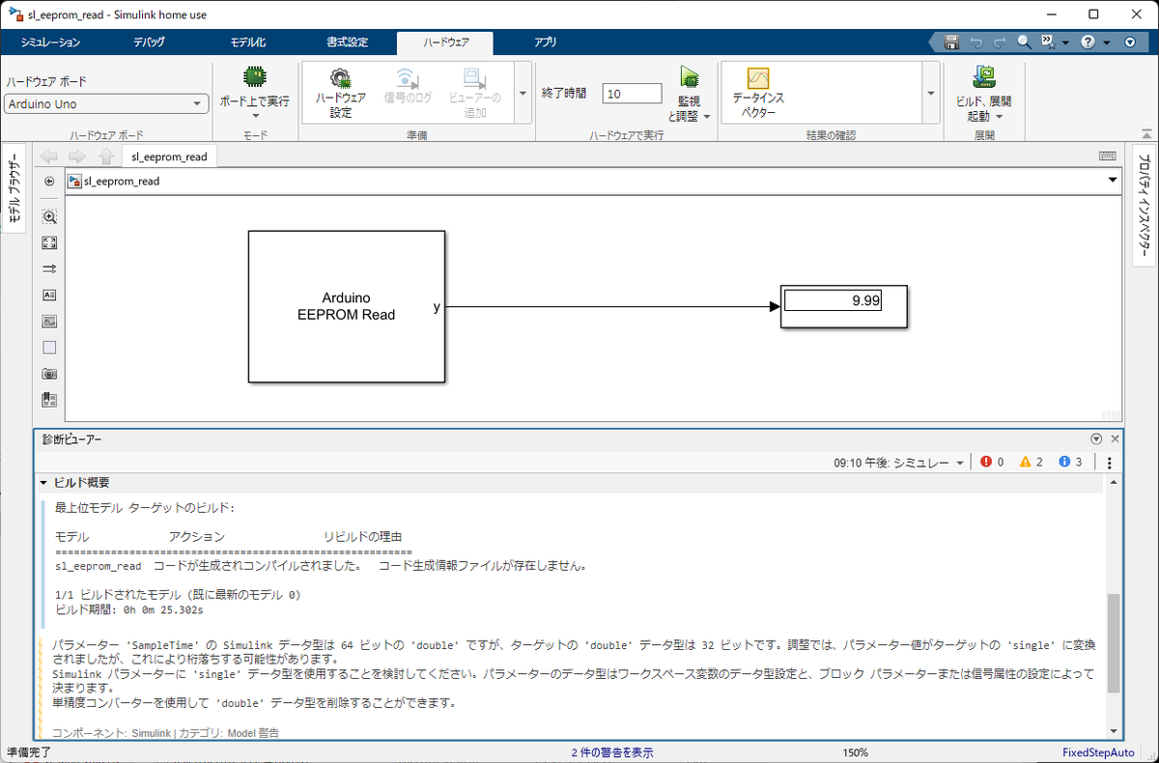Open Hardware Settings (ハードウェア設定)
The width and height of the screenshot is (1159, 763).
[341, 93]
